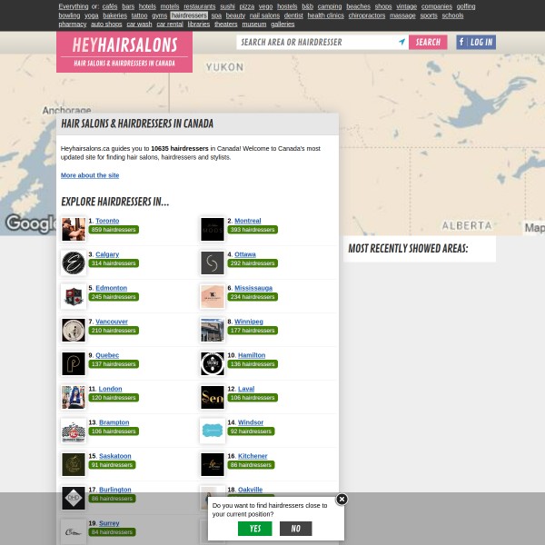Select nail salons category in top menu
The width and height of the screenshot is (545, 545).
(264, 15)
